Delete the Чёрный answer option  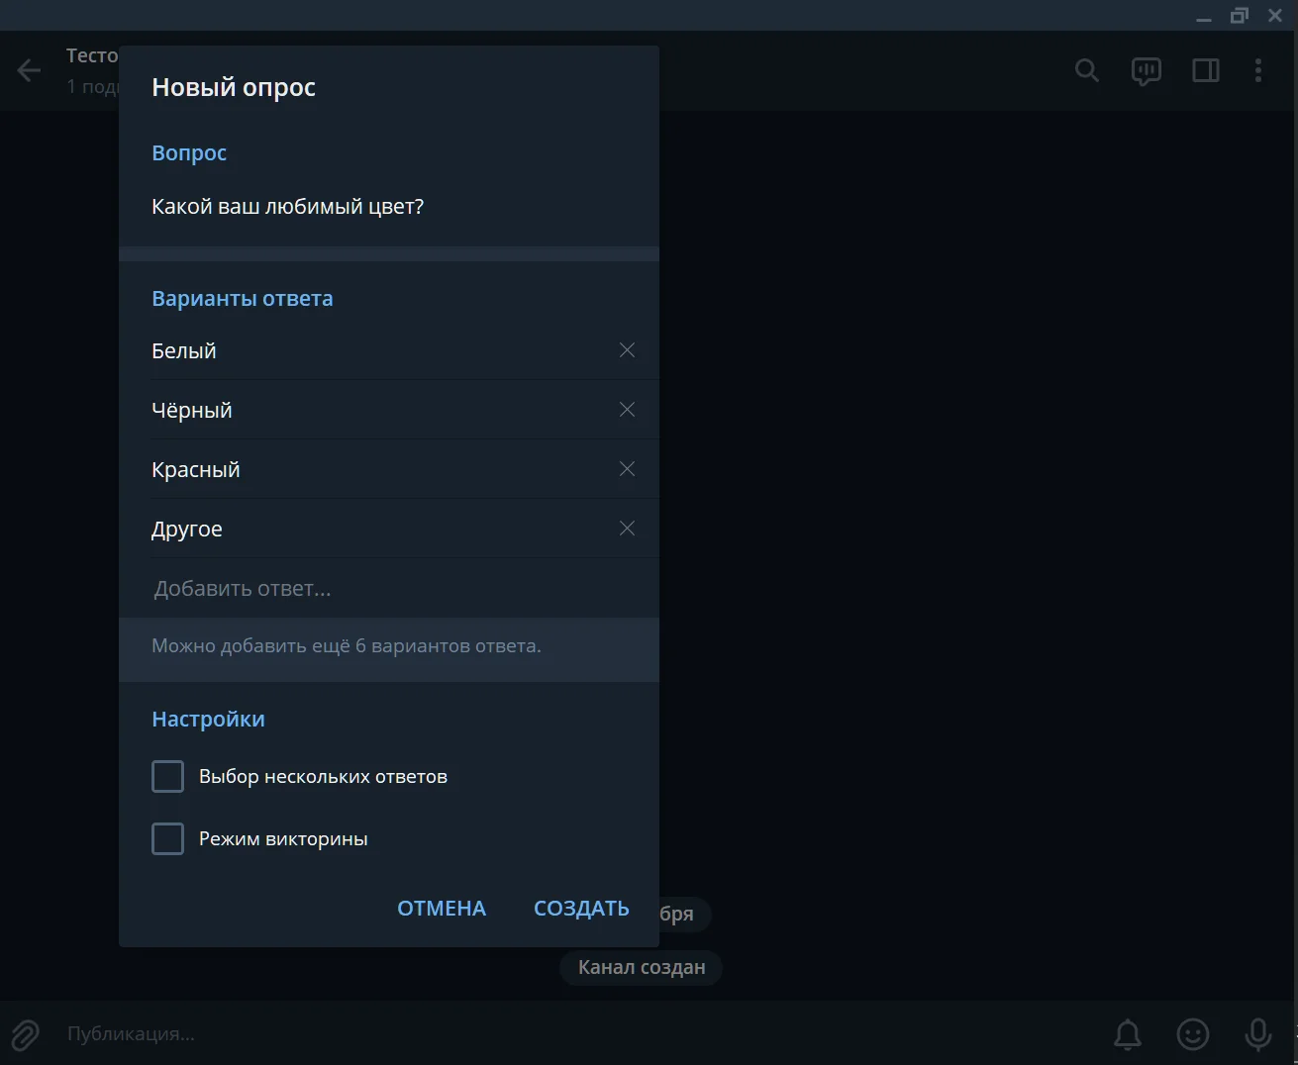pos(627,410)
